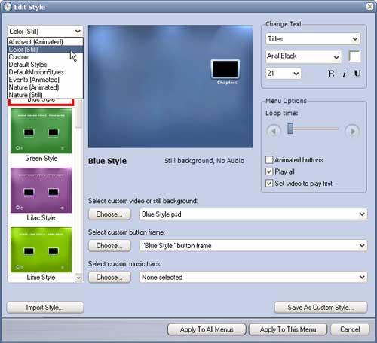Click Save As Custom Style button
Viewport: 377px width, 343px height.
[320, 308]
